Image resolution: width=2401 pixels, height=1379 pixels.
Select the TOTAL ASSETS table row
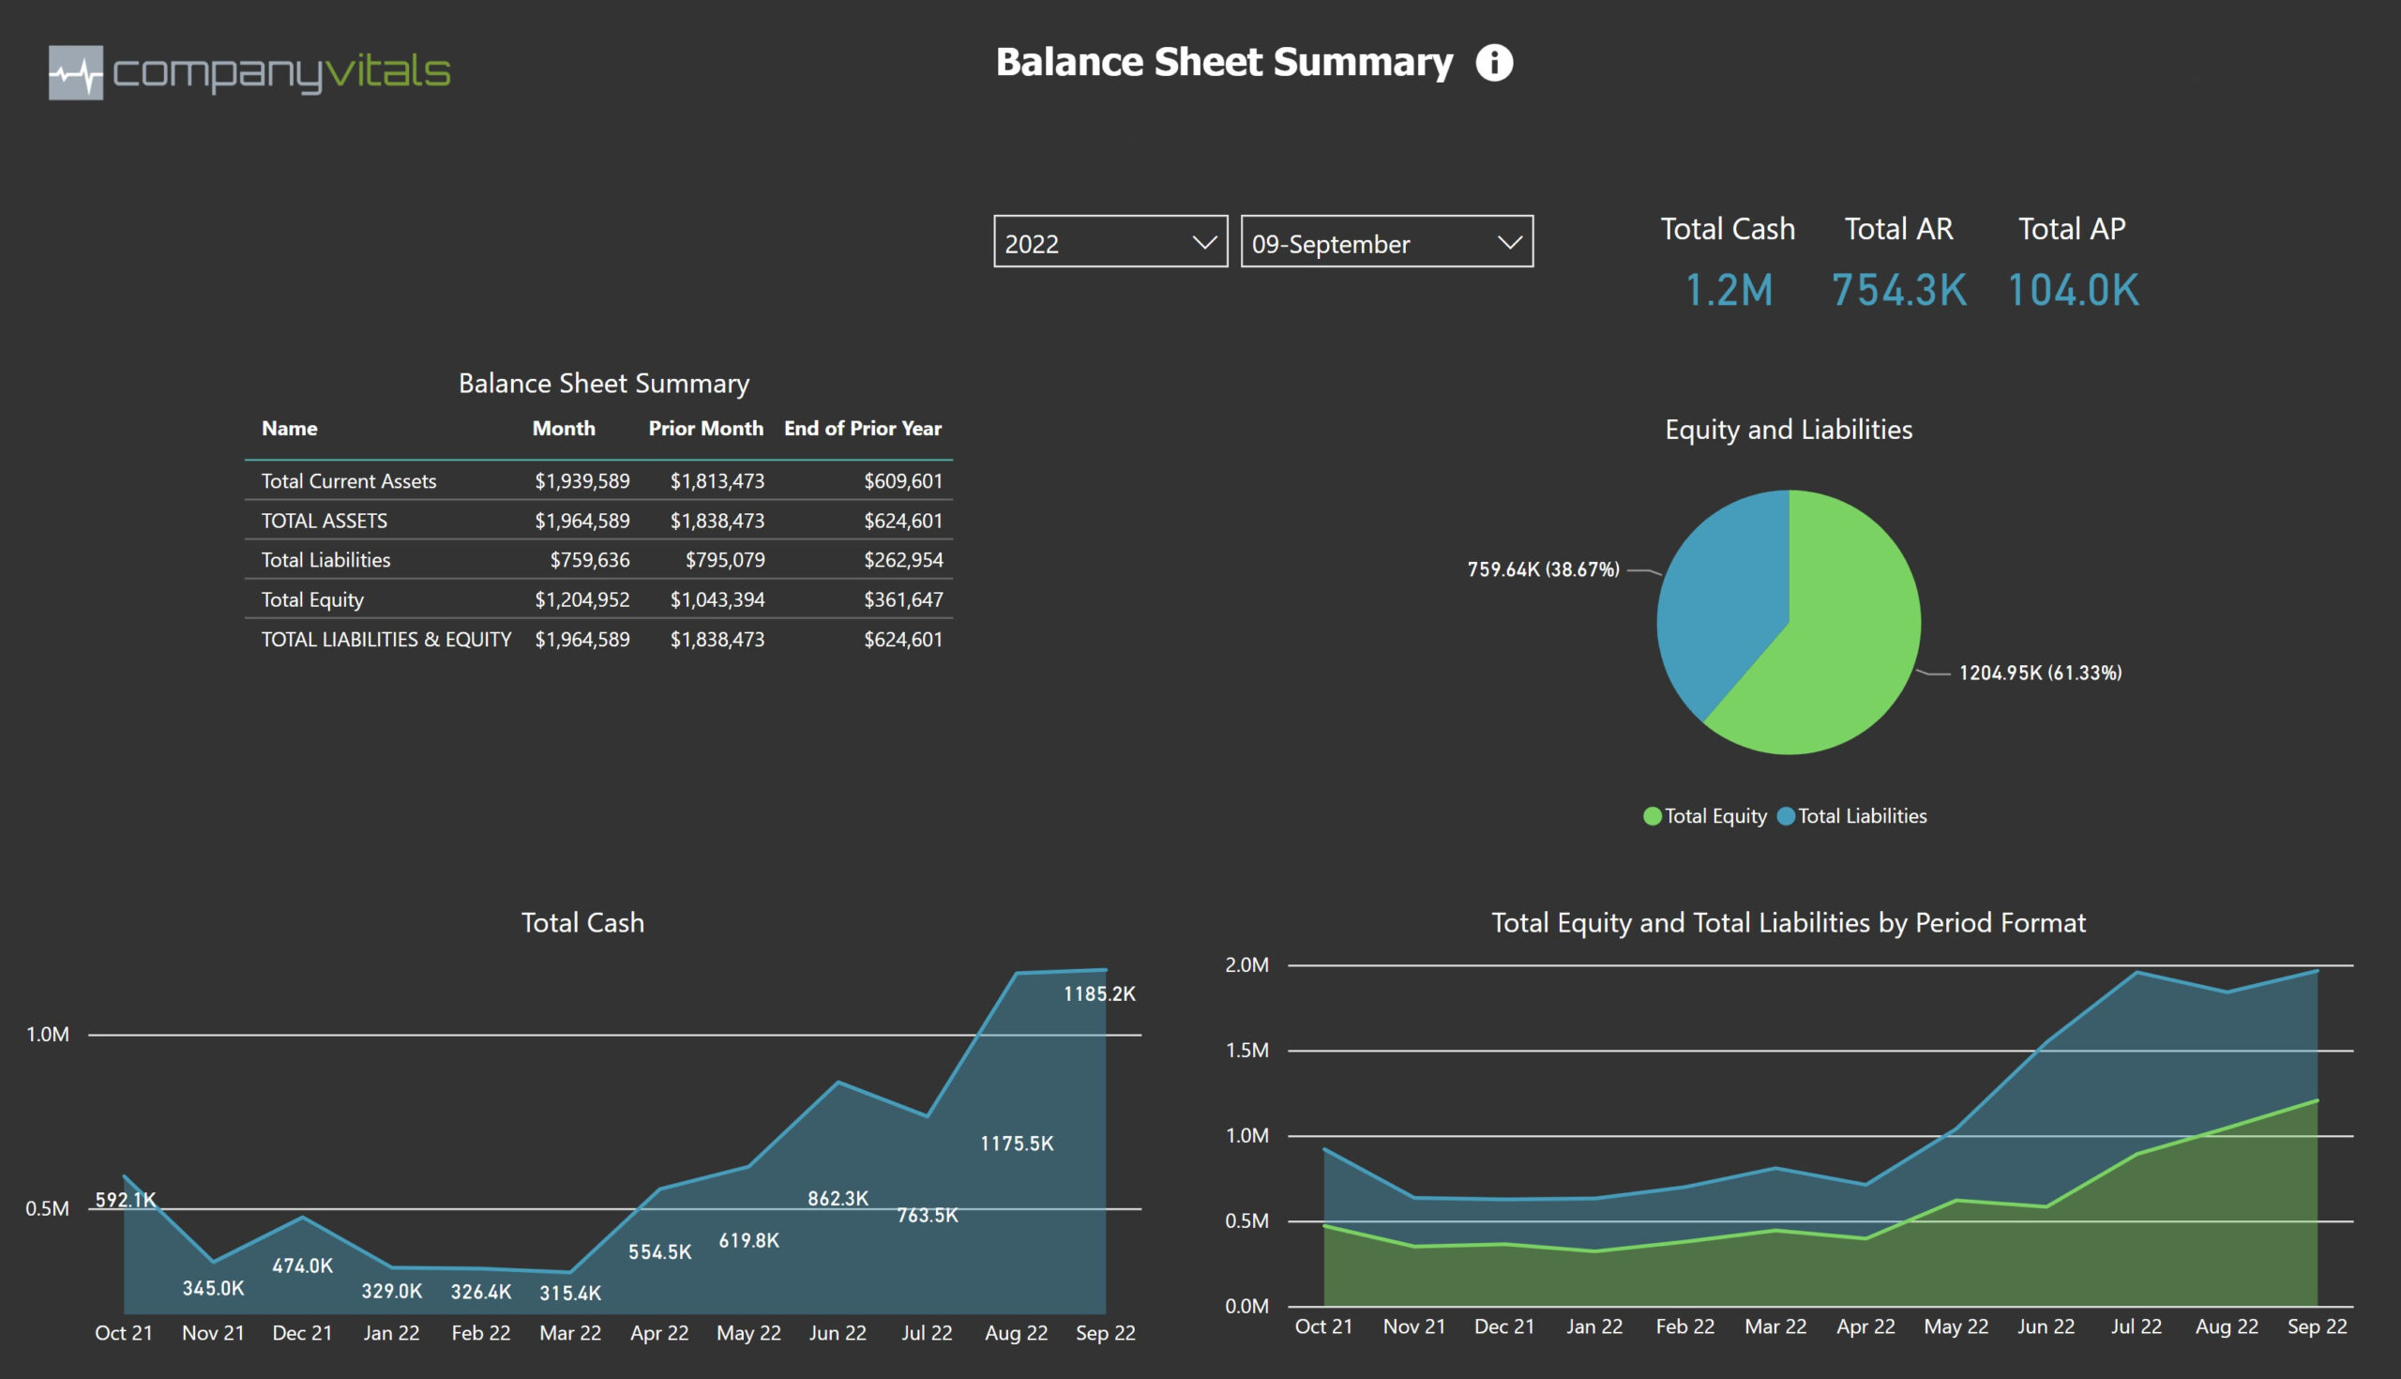324,520
